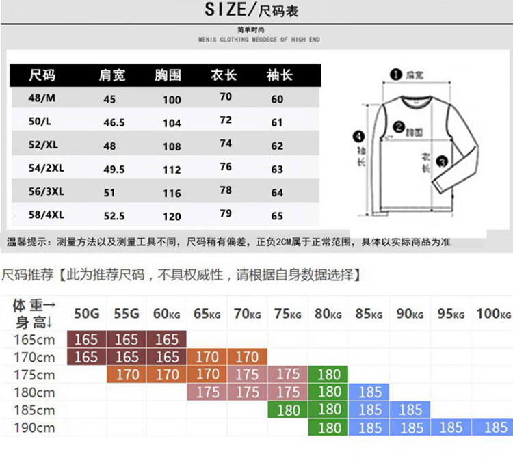
Task: Click green 180 cell in the 190cm row
Action: click(328, 427)
